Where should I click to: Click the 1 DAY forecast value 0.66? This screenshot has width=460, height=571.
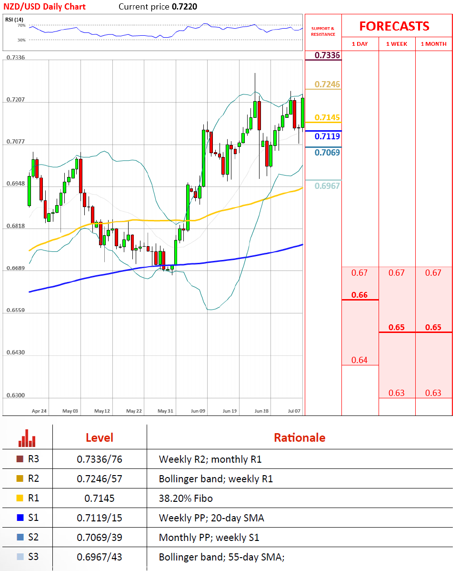pos(360,295)
